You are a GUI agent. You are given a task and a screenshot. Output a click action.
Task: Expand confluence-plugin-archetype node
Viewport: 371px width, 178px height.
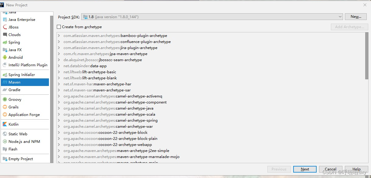(x=59, y=41)
